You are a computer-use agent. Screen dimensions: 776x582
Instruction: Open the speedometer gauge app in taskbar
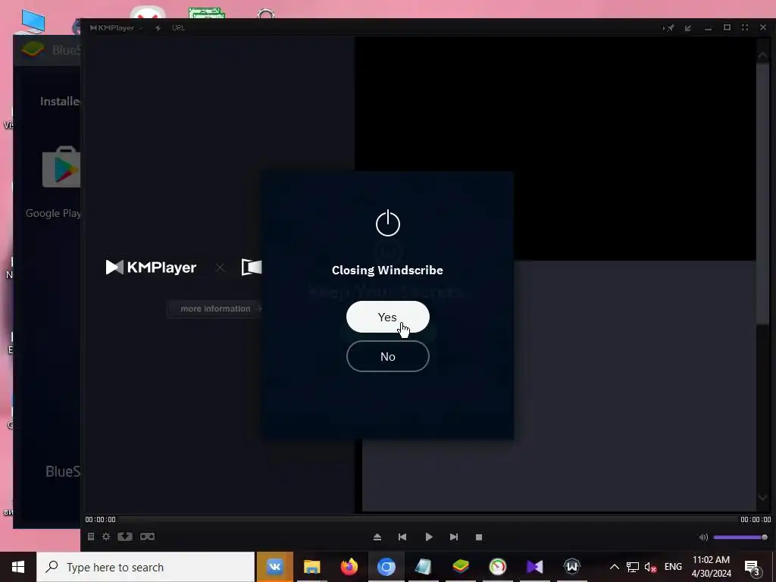pyautogui.click(x=497, y=567)
